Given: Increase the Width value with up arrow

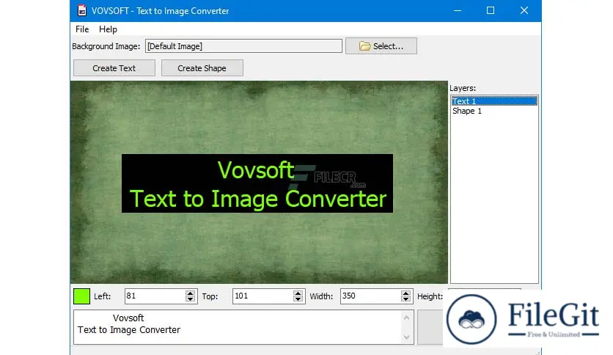Looking at the screenshot, I should (406, 293).
